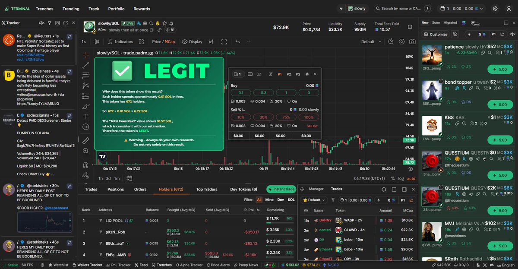The image size is (518, 269).
Task: Select the 75% sell amount preset
Action: (x=286, y=117)
